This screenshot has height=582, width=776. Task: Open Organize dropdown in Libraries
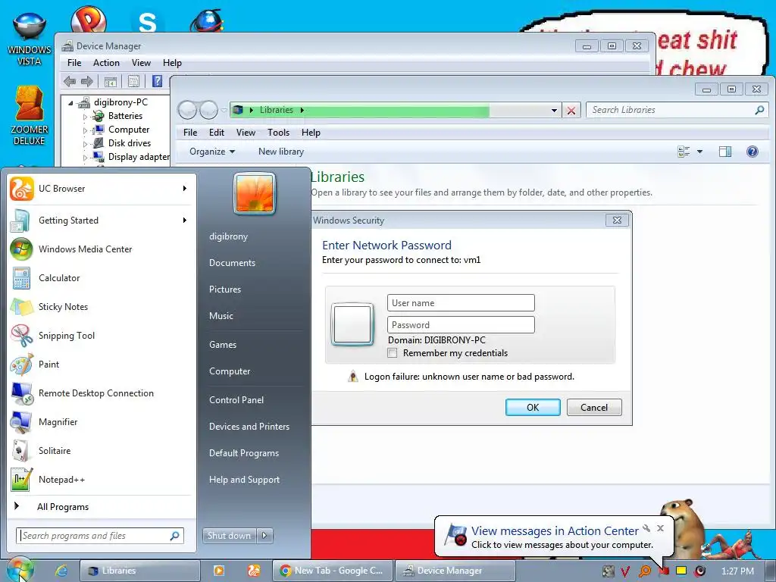(x=212, y=152)
